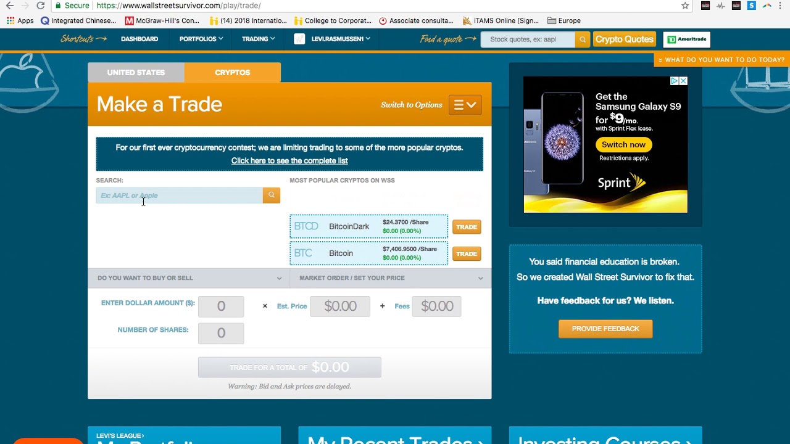The image size is (790, 444).
Task: Expand Market Order / Set Your Price
Action: [x=391, y=278]
